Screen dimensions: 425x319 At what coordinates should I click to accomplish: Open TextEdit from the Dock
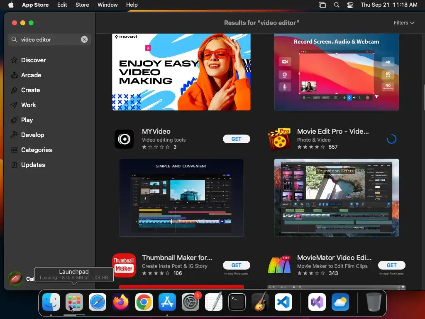(x=214, y=302)
